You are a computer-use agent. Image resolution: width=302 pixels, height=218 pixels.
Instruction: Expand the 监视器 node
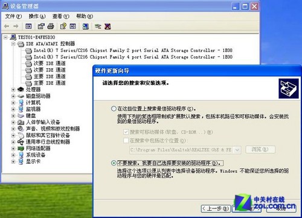tap(13, 109)
